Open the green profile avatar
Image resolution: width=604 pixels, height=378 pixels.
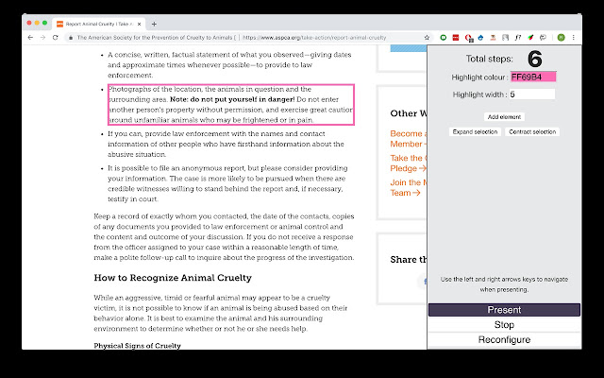[562, 38]
